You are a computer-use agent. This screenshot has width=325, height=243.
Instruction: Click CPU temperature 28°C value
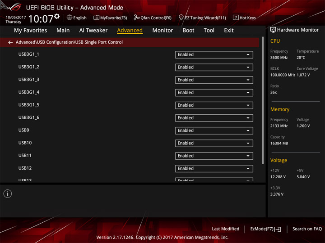(301, 58)
